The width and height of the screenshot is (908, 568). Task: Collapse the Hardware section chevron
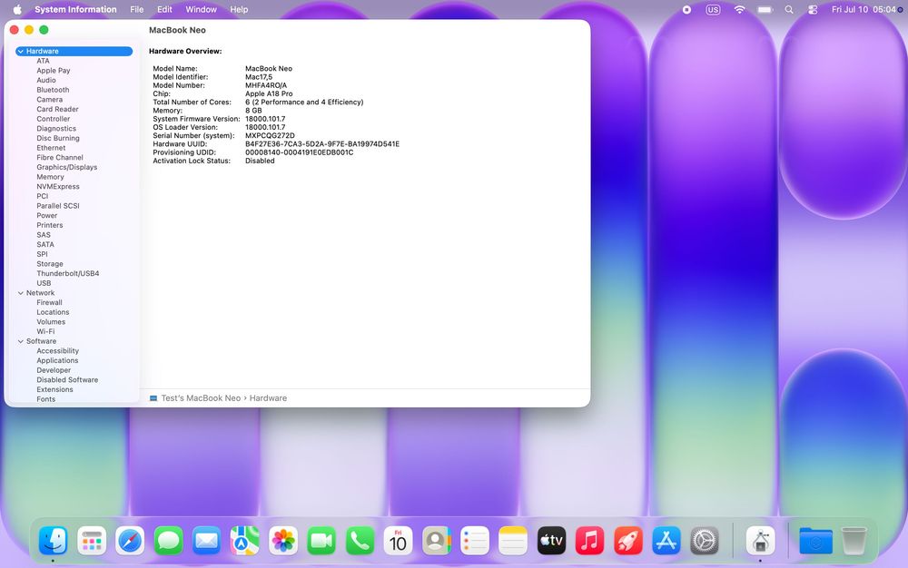20,51
